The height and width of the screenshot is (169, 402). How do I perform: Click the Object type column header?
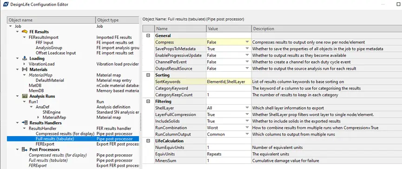[x=118, y=20]
